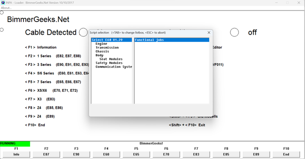Viewport: 305px width, 159px height.
Task: Close the Script selection dialog
Action: click(209, 33)
